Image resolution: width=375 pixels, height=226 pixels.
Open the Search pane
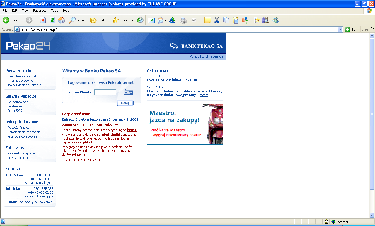pyautogui.click(x=78, y=20)
